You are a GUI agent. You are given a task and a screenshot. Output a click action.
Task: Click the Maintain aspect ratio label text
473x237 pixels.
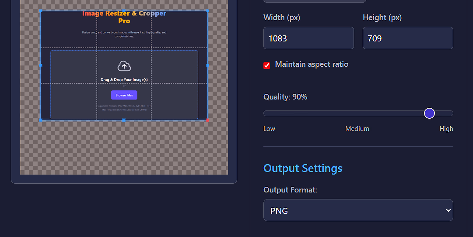312,64
